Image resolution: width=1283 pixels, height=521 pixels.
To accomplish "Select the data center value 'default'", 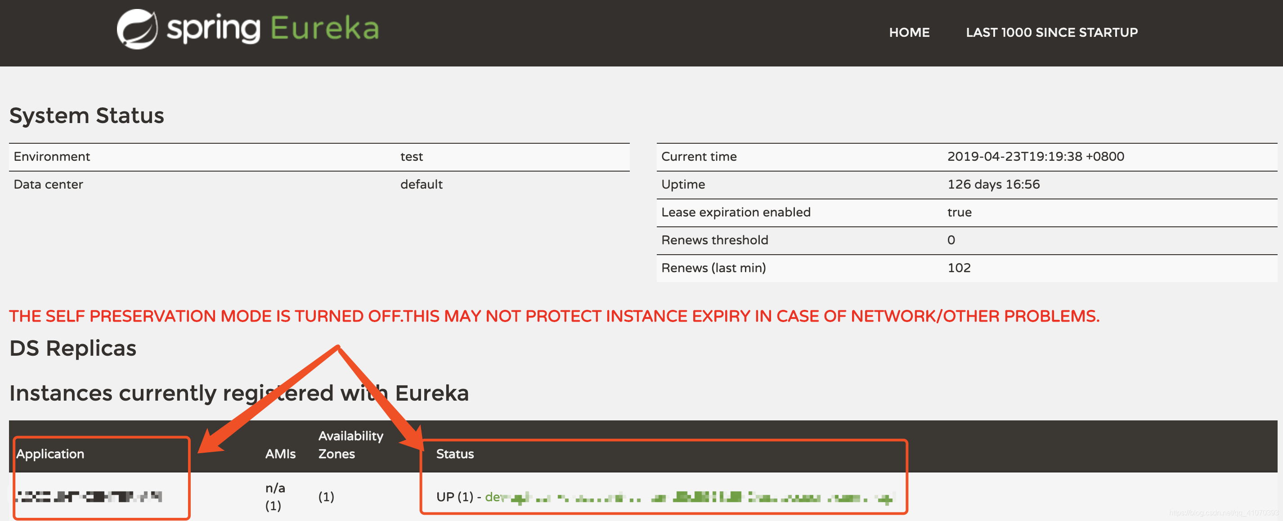I will tap(422, 185).
